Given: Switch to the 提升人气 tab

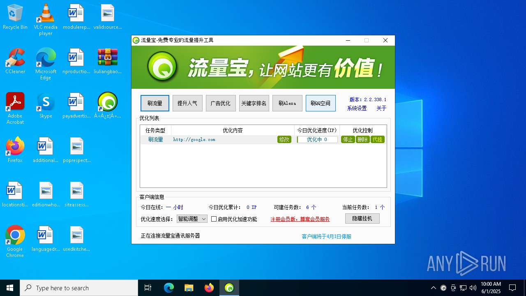Looking at the screenshot, I should (187, 103).
